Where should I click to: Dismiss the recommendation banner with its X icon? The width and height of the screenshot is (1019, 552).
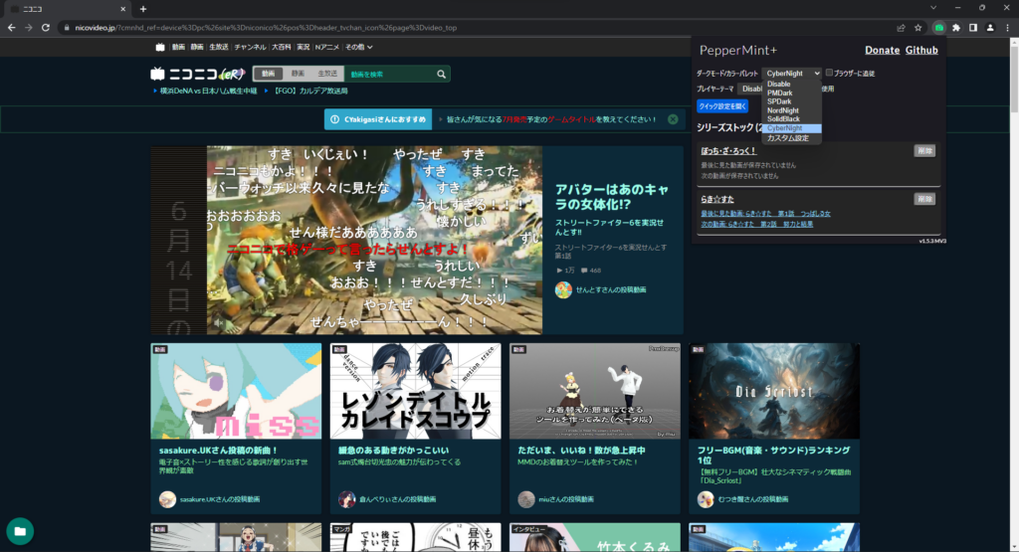[673, 119]
